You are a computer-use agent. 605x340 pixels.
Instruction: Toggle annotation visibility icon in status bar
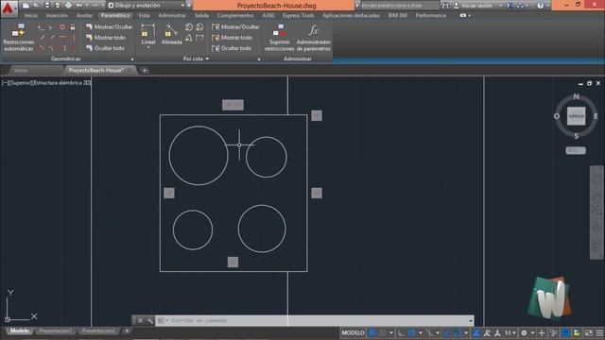click(475, 332)
